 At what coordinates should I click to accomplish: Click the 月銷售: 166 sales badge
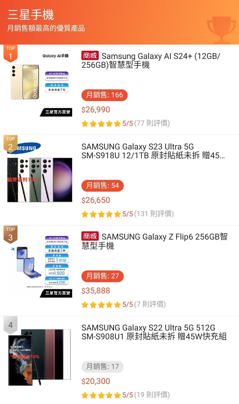[104, 95]
